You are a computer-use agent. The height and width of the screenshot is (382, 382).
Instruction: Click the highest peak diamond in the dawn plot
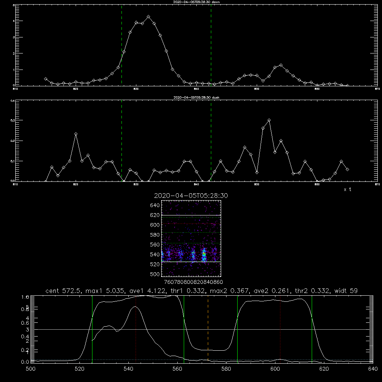coord(148,17)
